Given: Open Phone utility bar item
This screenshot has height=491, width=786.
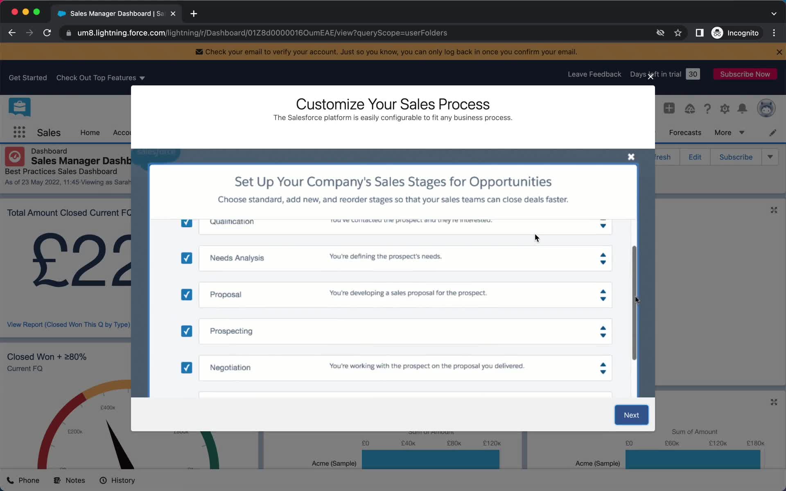Looking at the screenshot, I should coord(23,480).
